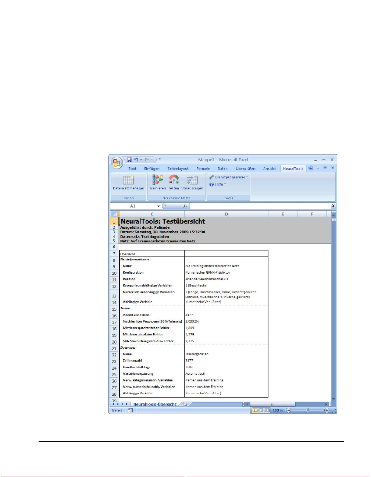Click the zoom slider handle
This screenshot has width=371, height=477.
tap(307, 410)
